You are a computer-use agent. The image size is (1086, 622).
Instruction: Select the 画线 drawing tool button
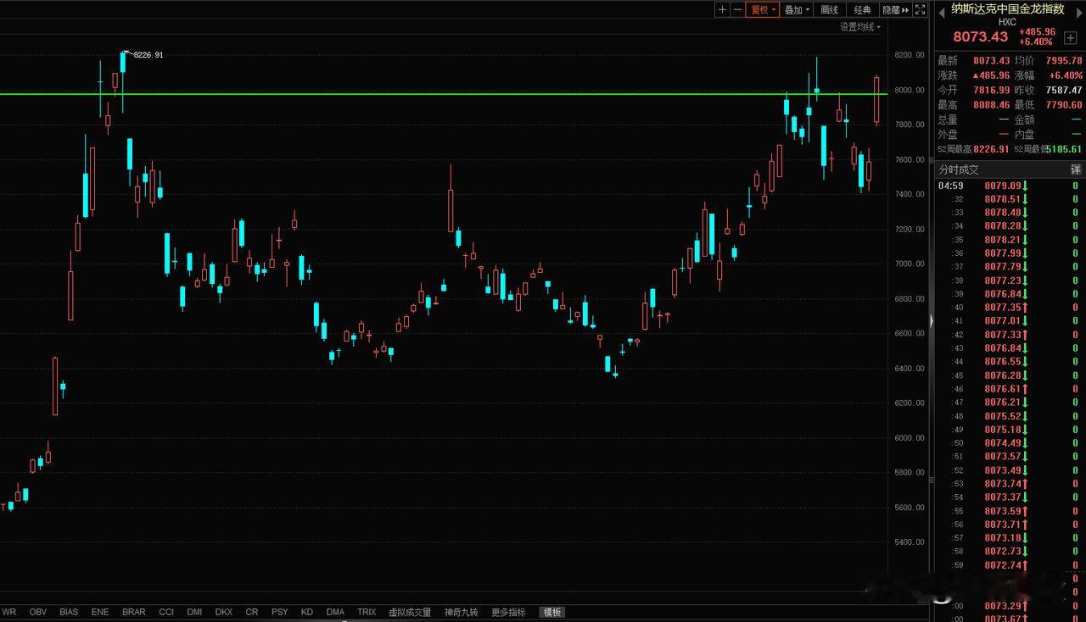(829, 9)
